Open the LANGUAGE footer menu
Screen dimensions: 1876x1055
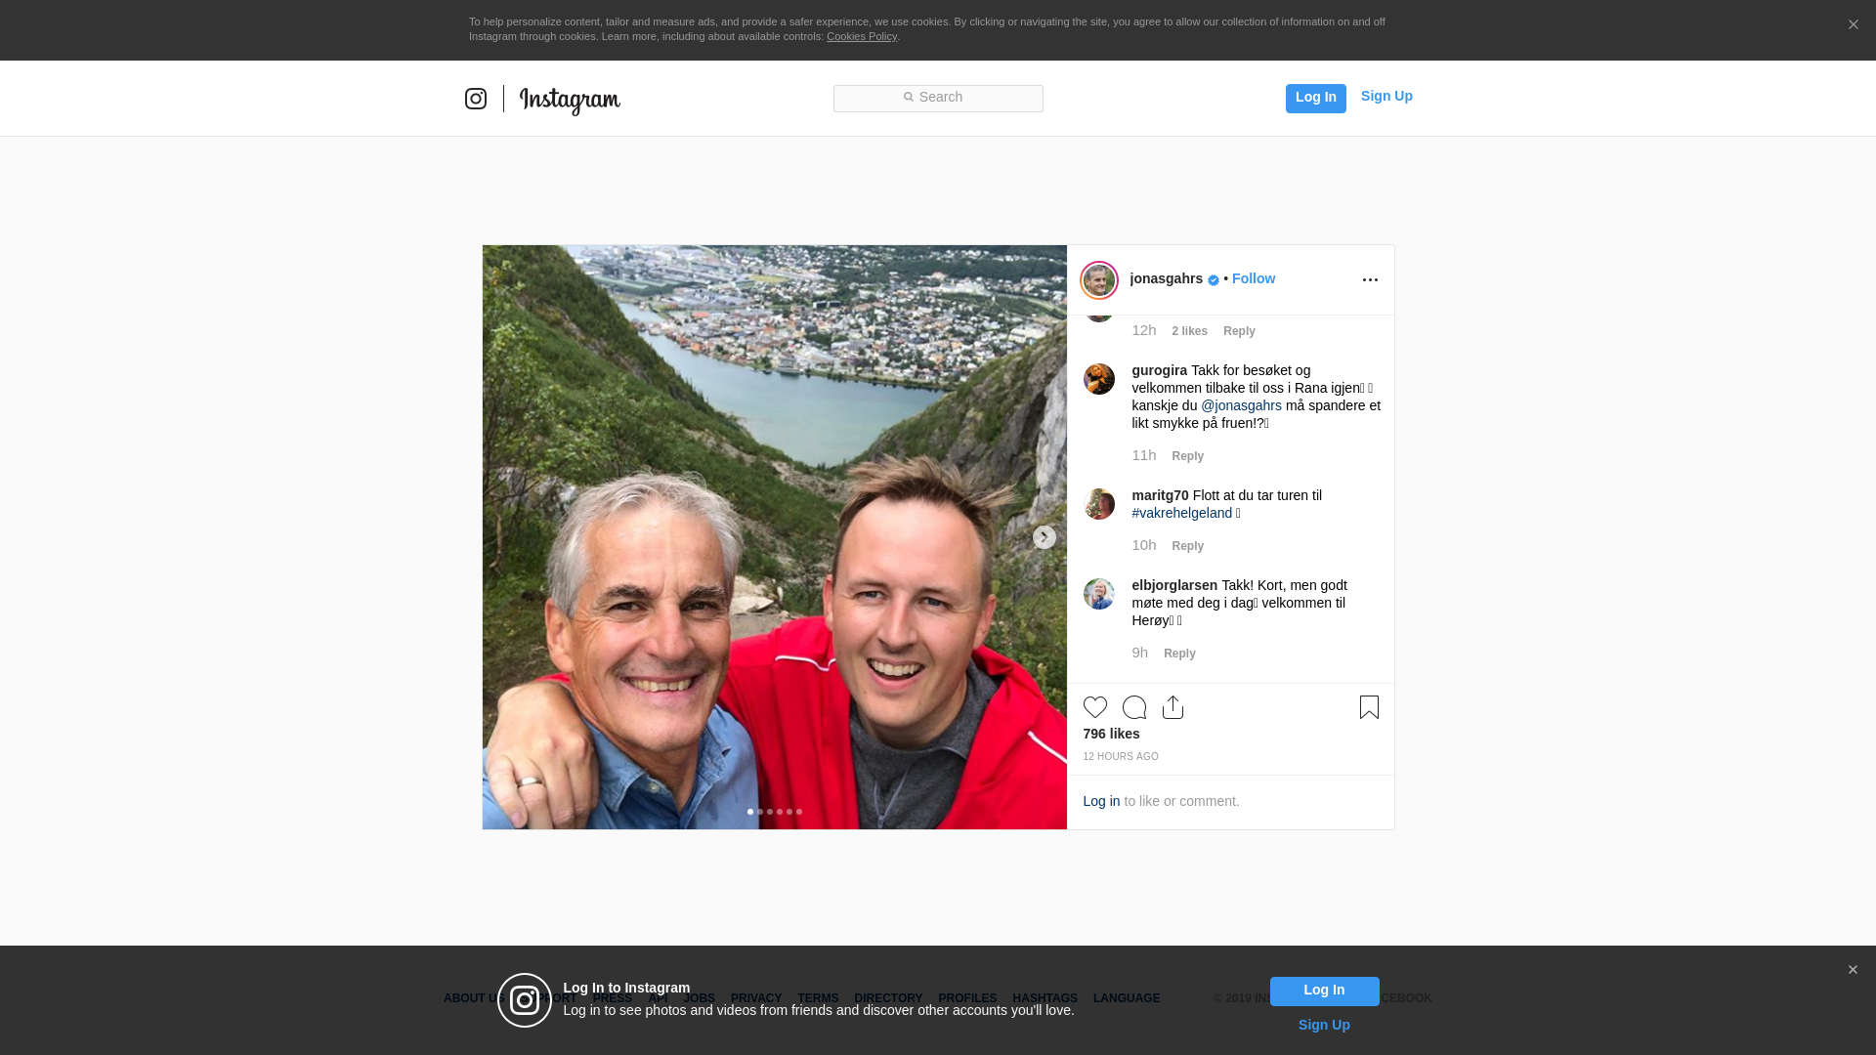tap(1126, 998)
